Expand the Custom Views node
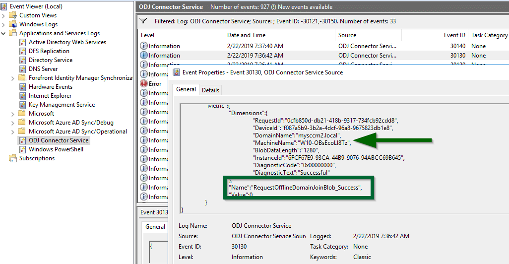509x264 pixels. tap(3, 15)
